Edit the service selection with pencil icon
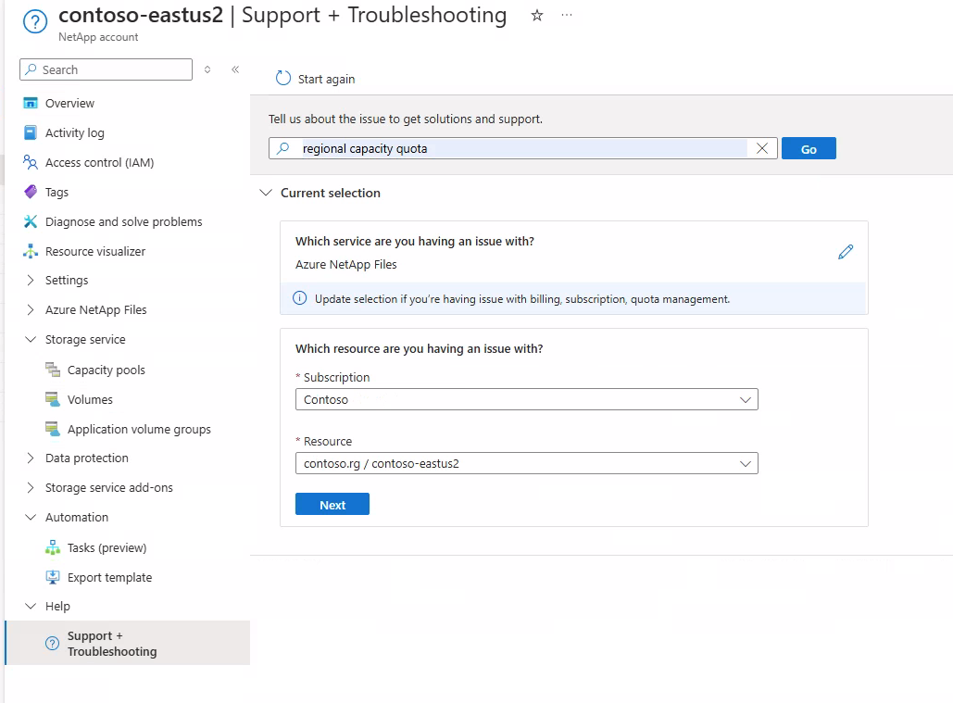Screen dimensions: 953x703 846,252
